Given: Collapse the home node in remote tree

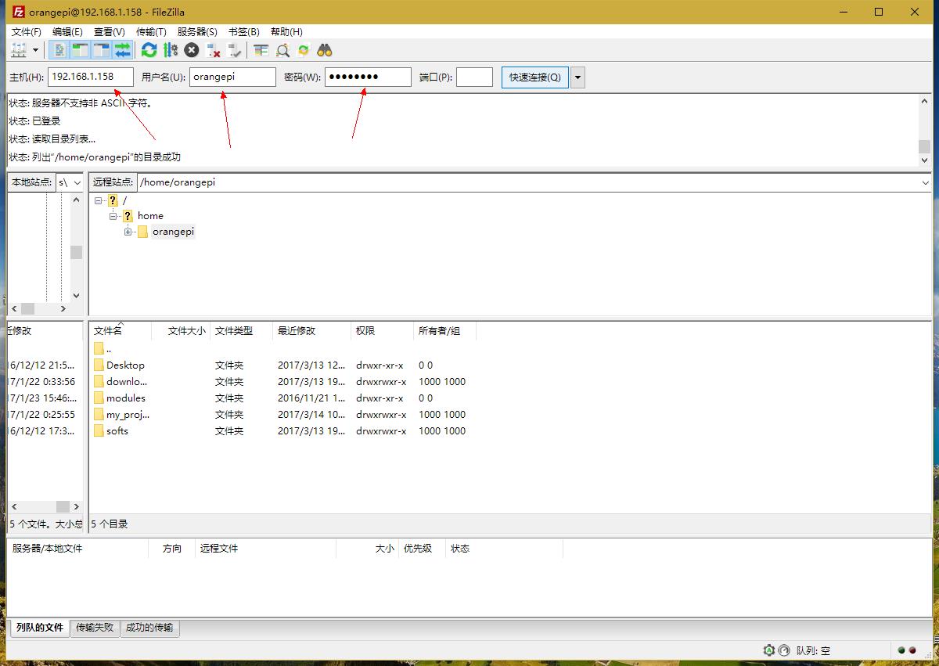Looking at the screenshot, I should pyautogui.click(x=113, y=215).
